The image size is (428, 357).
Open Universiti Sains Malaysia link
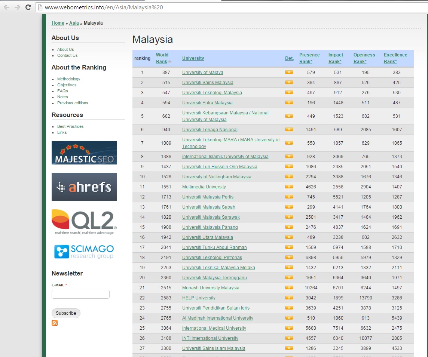pyautogui.click(x=207, y=83)
